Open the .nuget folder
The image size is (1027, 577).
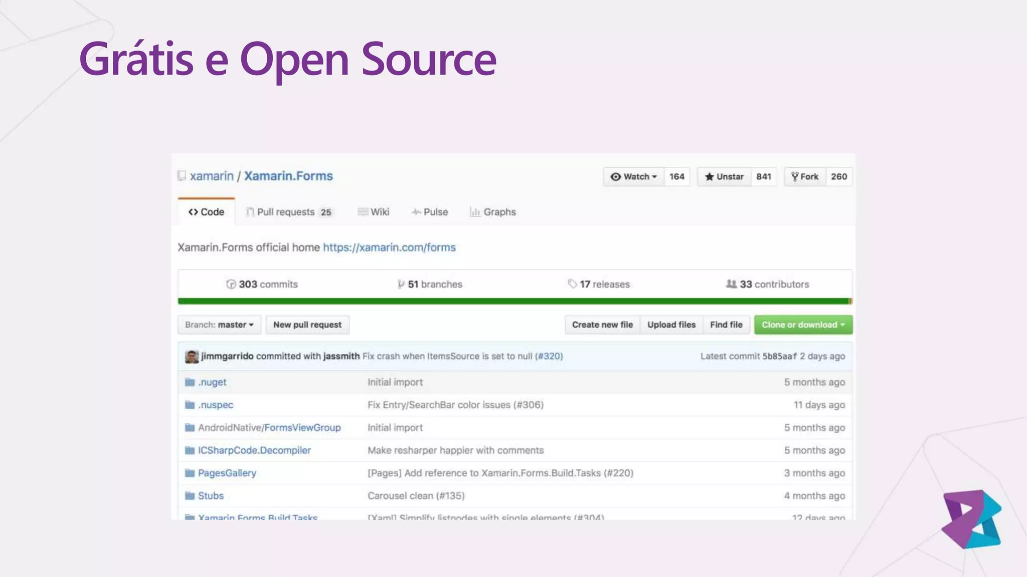[x=212, y=382]
